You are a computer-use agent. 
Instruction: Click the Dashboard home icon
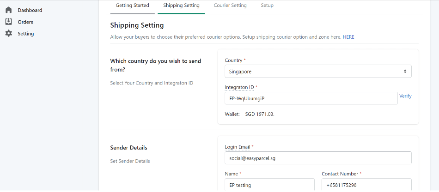(x=9, y=10)
